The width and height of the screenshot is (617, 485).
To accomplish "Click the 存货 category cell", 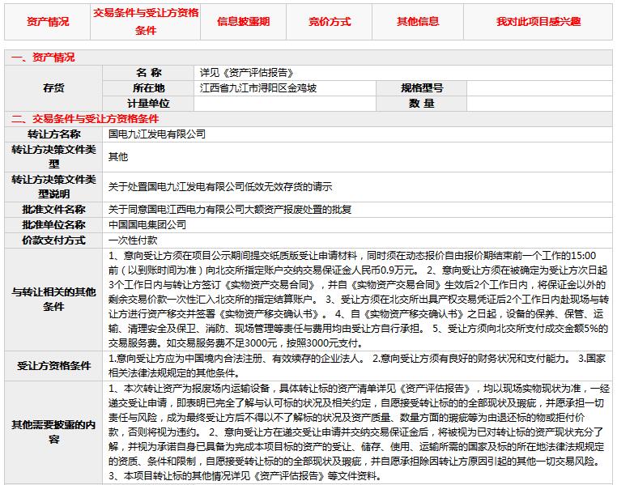I will 54,88.
